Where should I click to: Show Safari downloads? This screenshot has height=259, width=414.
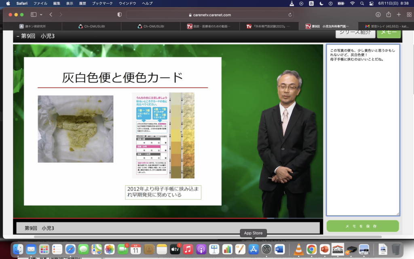[x=378, y=15]
